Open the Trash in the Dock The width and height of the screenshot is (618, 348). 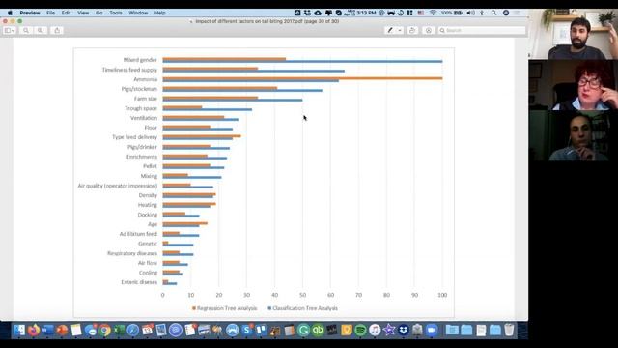[509, 330]
